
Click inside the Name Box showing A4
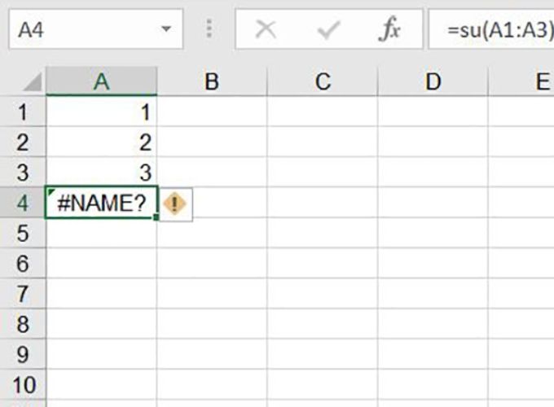(84, 29)
